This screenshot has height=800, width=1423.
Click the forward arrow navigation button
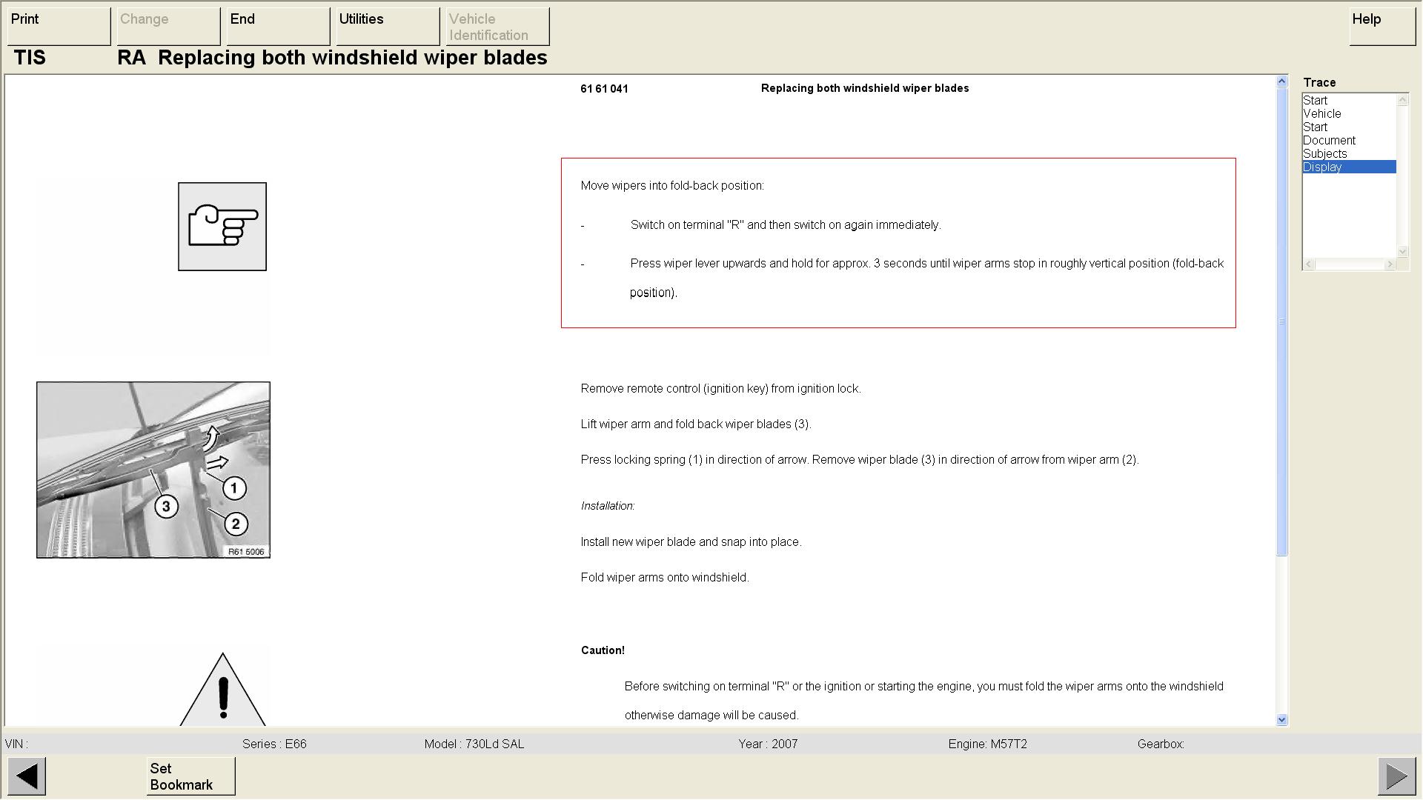(x=1396, y=776)
